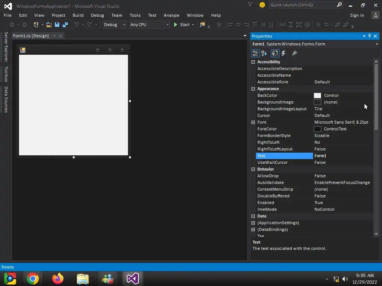Click the Align Centers layout icon
Viewport: 382px width, 286px height.
coord(238,25)
